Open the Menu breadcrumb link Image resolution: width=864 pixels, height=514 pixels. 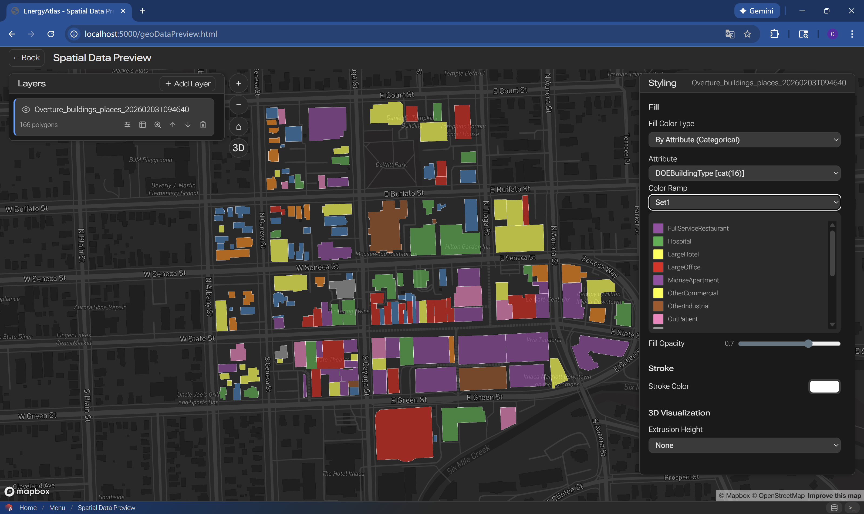coord(57,508)
